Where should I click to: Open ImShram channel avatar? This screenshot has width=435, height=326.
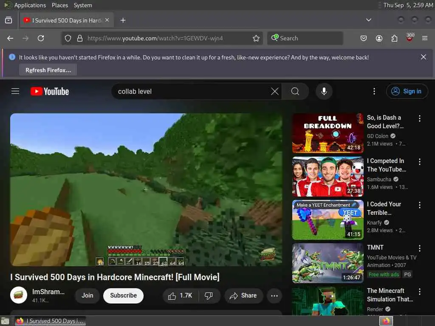19,295
